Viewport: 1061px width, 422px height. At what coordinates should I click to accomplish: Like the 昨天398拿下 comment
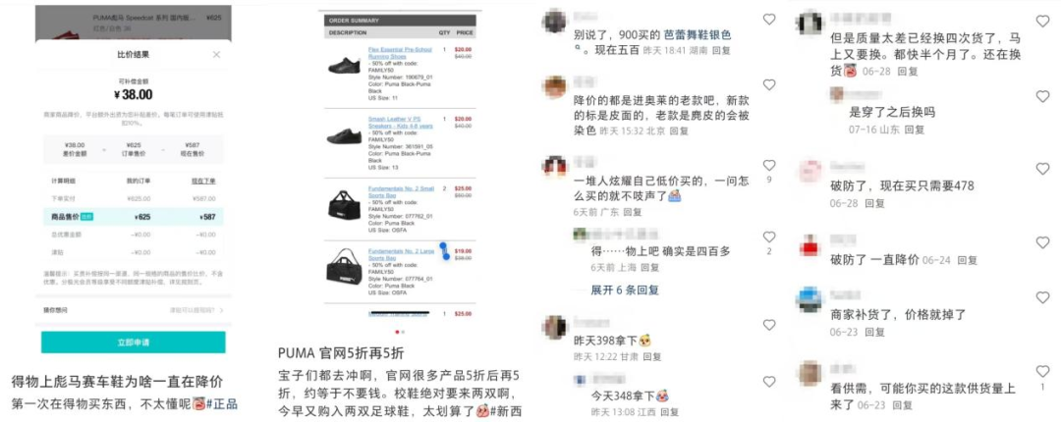click(769, 325)
